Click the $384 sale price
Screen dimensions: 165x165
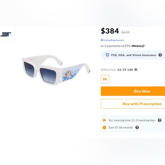tap(110, 31)
